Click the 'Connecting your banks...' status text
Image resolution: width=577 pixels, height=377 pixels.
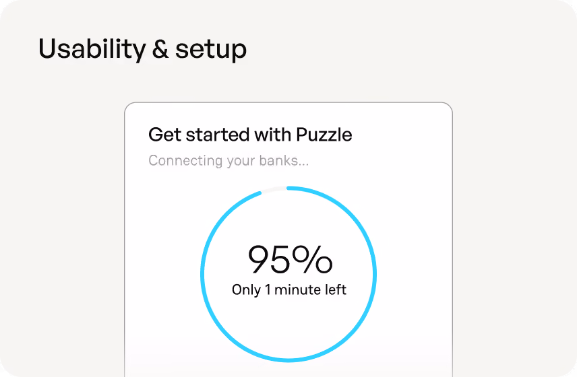pyautogui.click(x=229, y=161)
